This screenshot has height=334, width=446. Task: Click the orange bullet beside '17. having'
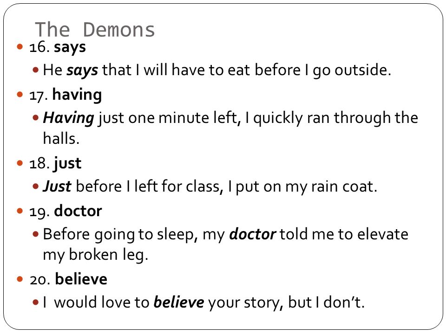click(x=20, y=94)
